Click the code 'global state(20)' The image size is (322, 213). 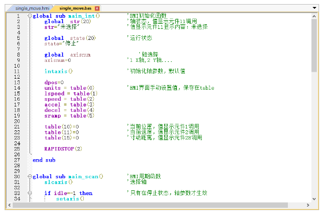click(x=70, y=38)
